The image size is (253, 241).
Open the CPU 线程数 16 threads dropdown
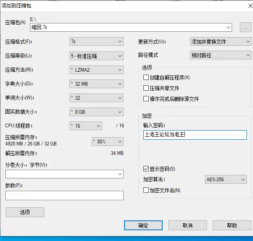coord(86,126)
